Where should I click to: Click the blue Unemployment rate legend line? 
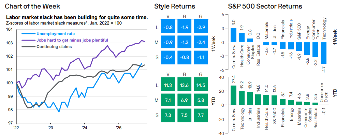(28, 34)
